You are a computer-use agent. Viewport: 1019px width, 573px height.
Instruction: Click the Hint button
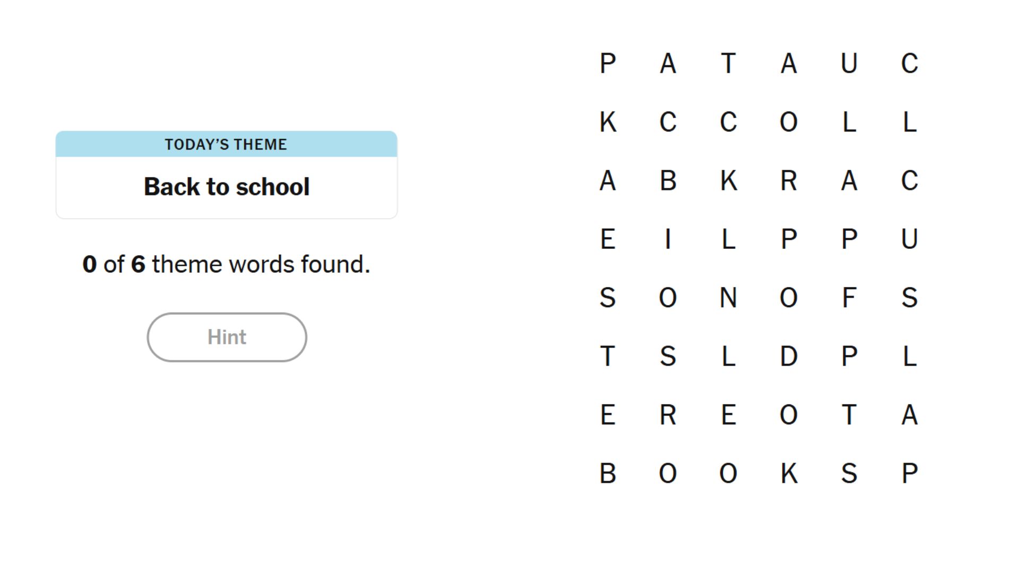[x=227, y=337]
